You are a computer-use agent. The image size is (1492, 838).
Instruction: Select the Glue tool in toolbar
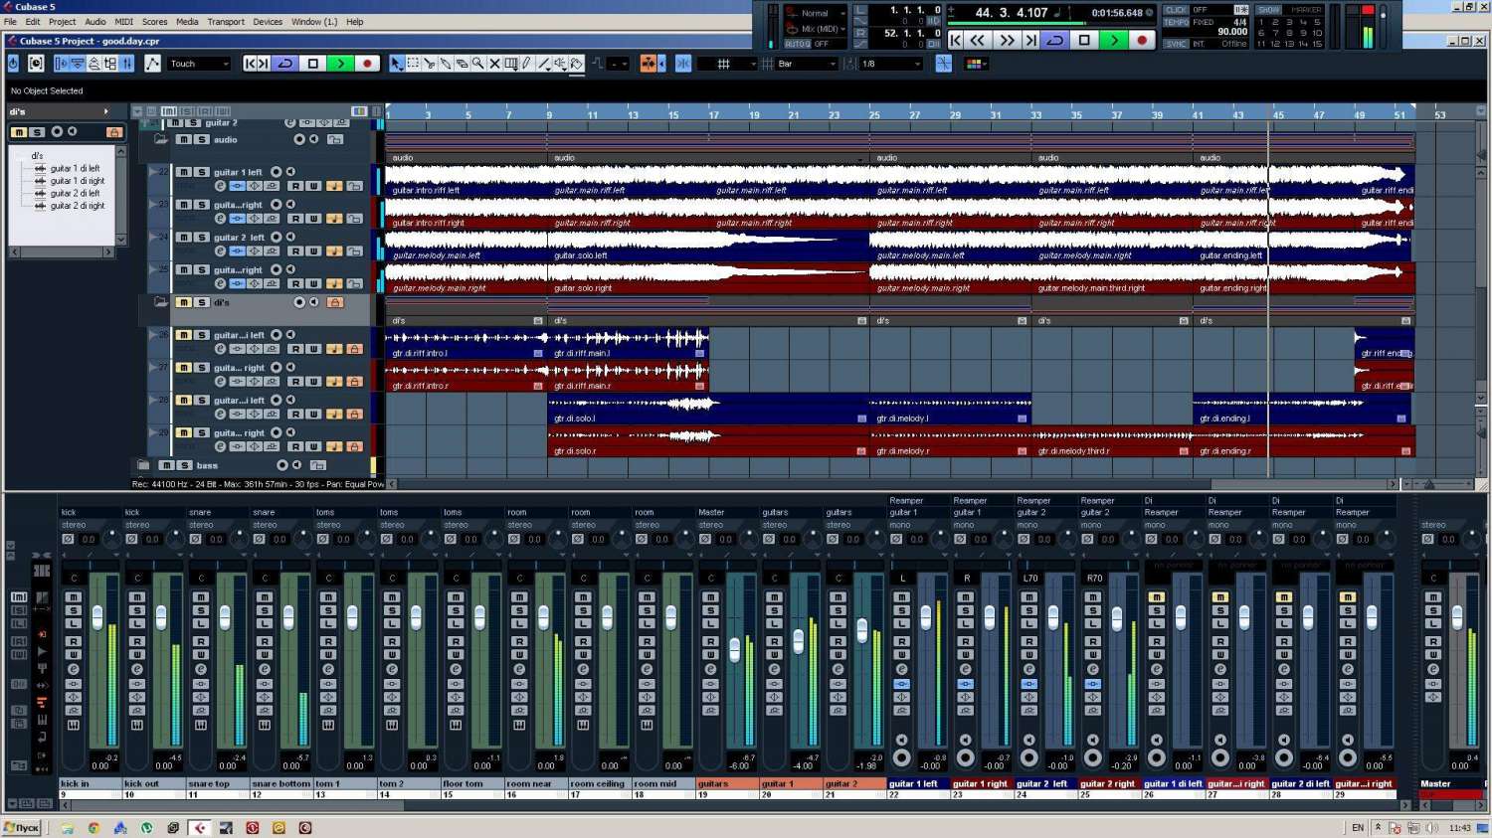[446, 64]
